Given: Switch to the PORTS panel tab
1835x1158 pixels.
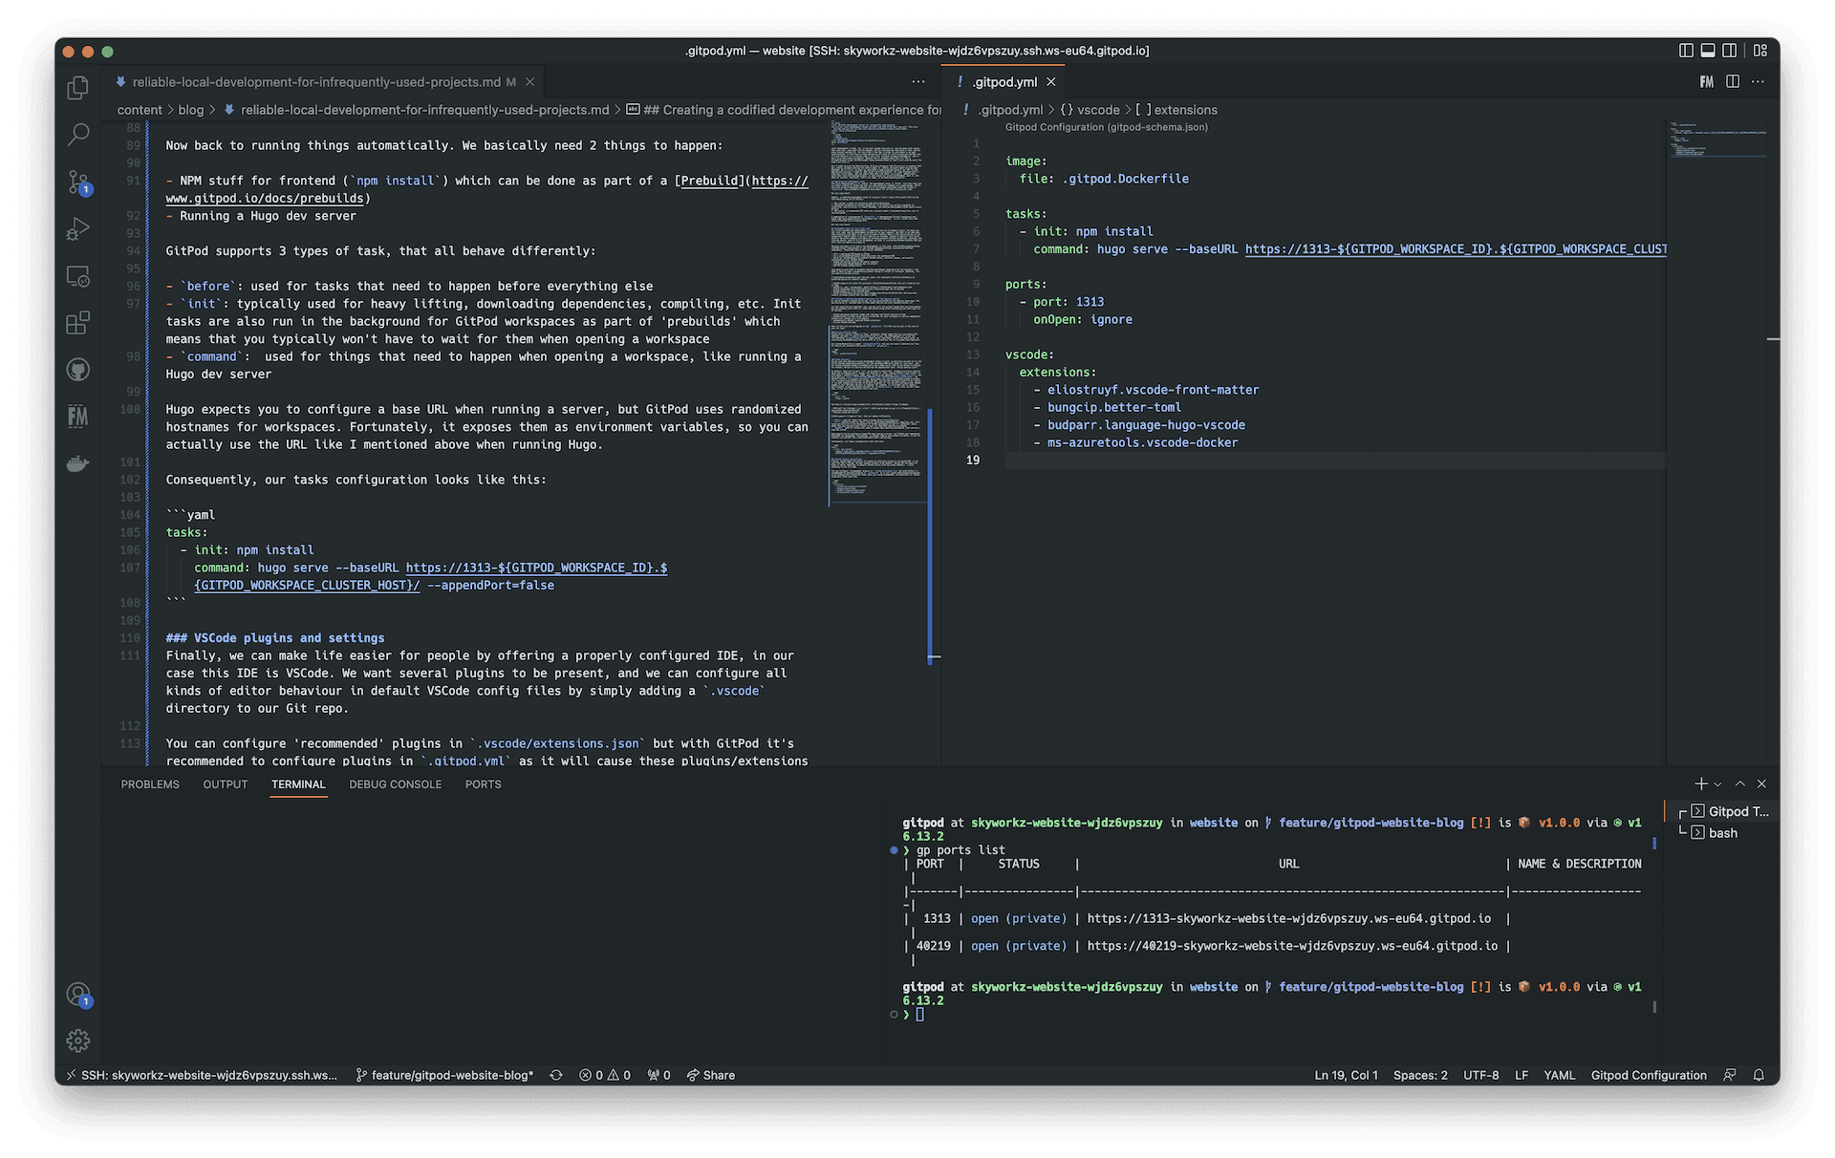Looking at the screenshot, I should click(x=483, y=784).
